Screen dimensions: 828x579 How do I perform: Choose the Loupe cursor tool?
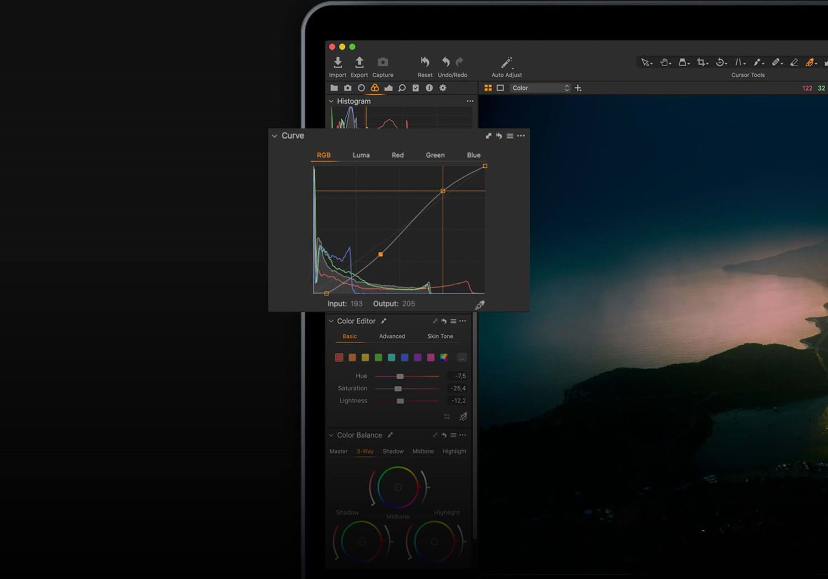[x=683, y=62]
